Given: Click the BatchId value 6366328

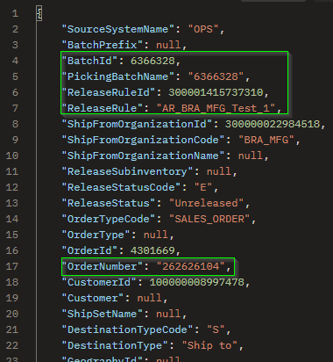Looking at the screenshot, I should (152, 61).
